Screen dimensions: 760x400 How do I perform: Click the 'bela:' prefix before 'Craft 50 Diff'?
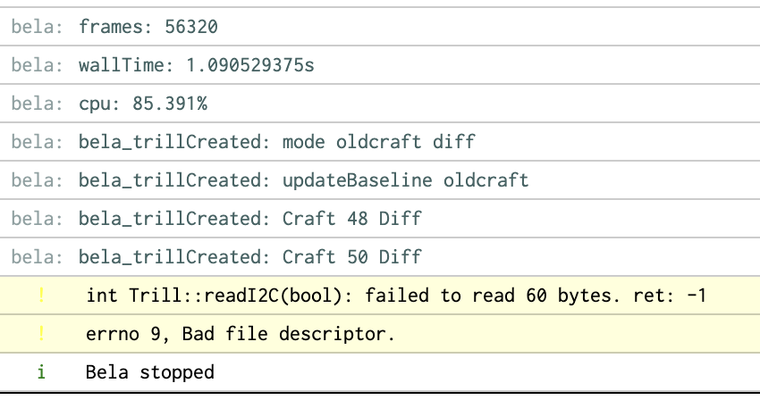tap(38, 257)
